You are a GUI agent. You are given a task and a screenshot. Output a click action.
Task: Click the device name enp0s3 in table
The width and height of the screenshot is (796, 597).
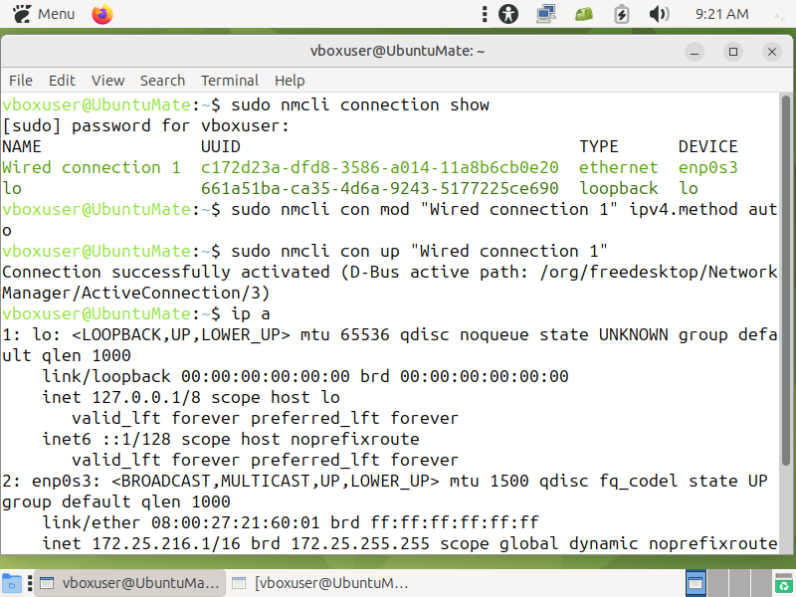(708, 167)
